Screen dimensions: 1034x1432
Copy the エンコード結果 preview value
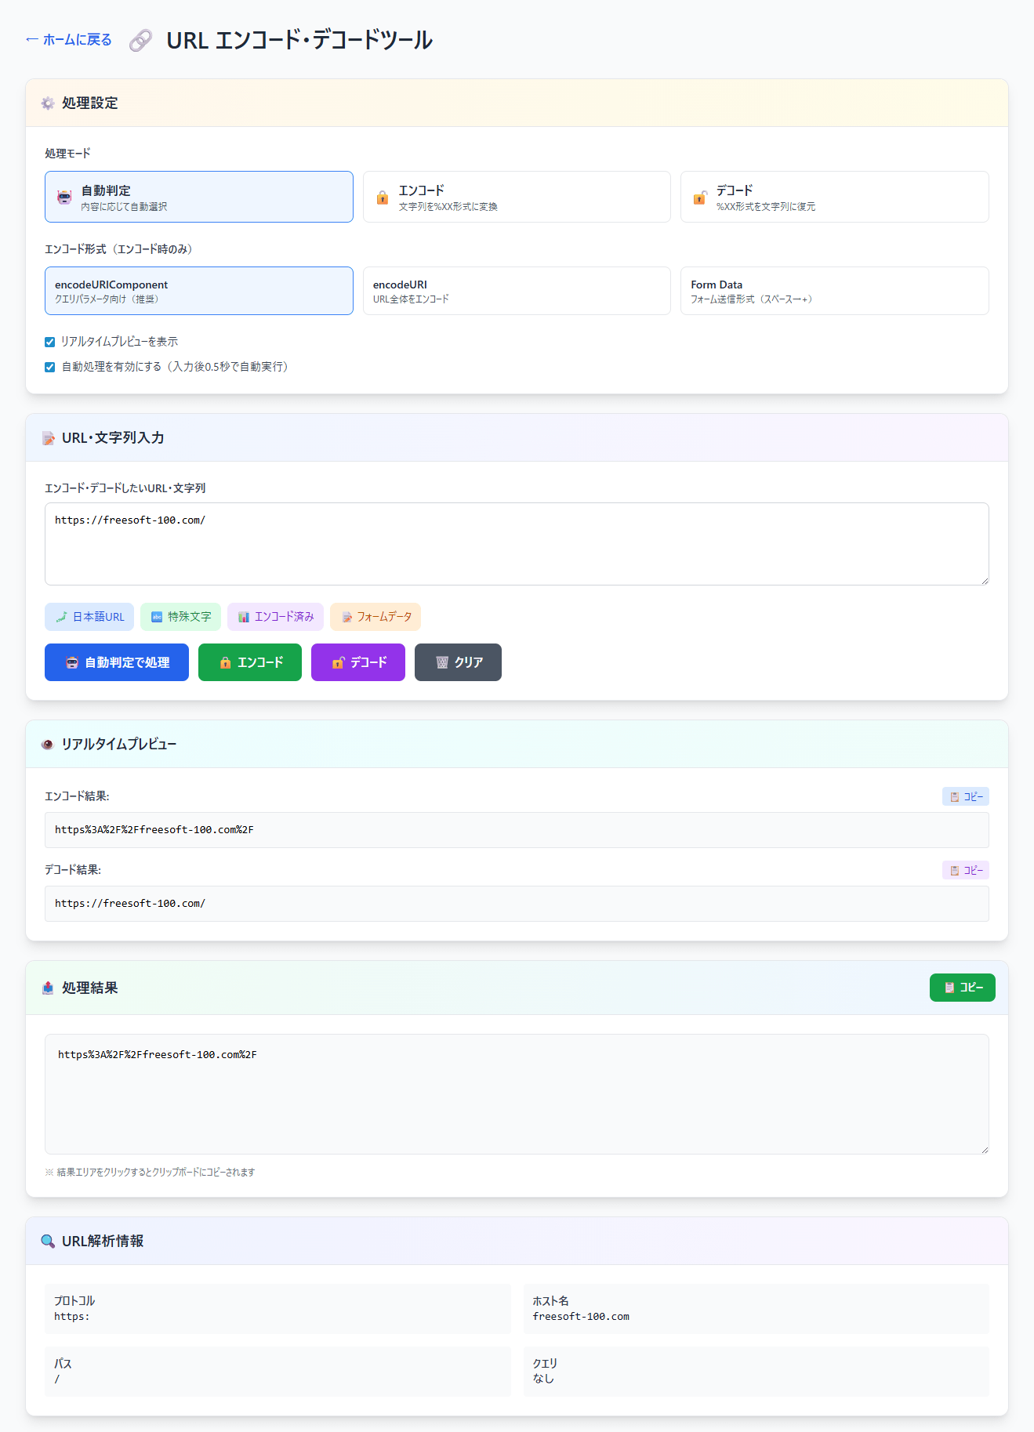point(965,796)
